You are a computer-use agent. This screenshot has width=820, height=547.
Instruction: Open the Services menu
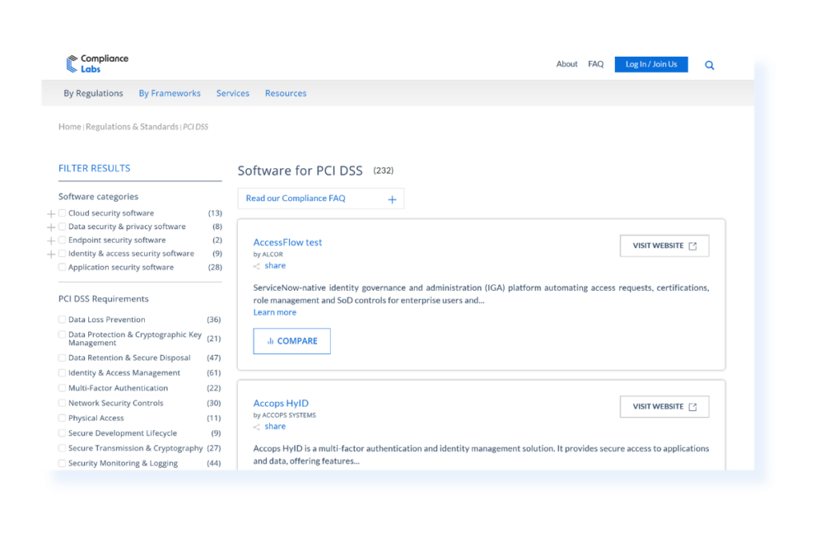[233, 93]
